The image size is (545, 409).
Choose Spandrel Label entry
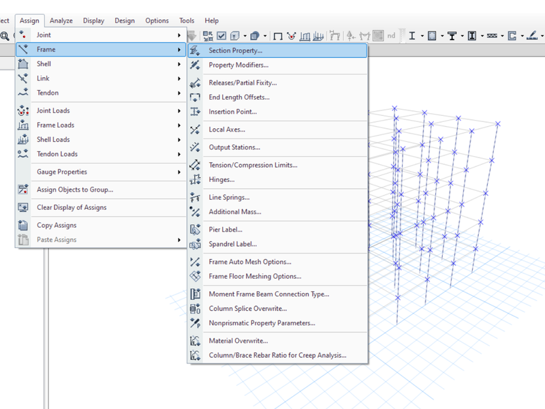pyautogui.click(x=277, y=244)
